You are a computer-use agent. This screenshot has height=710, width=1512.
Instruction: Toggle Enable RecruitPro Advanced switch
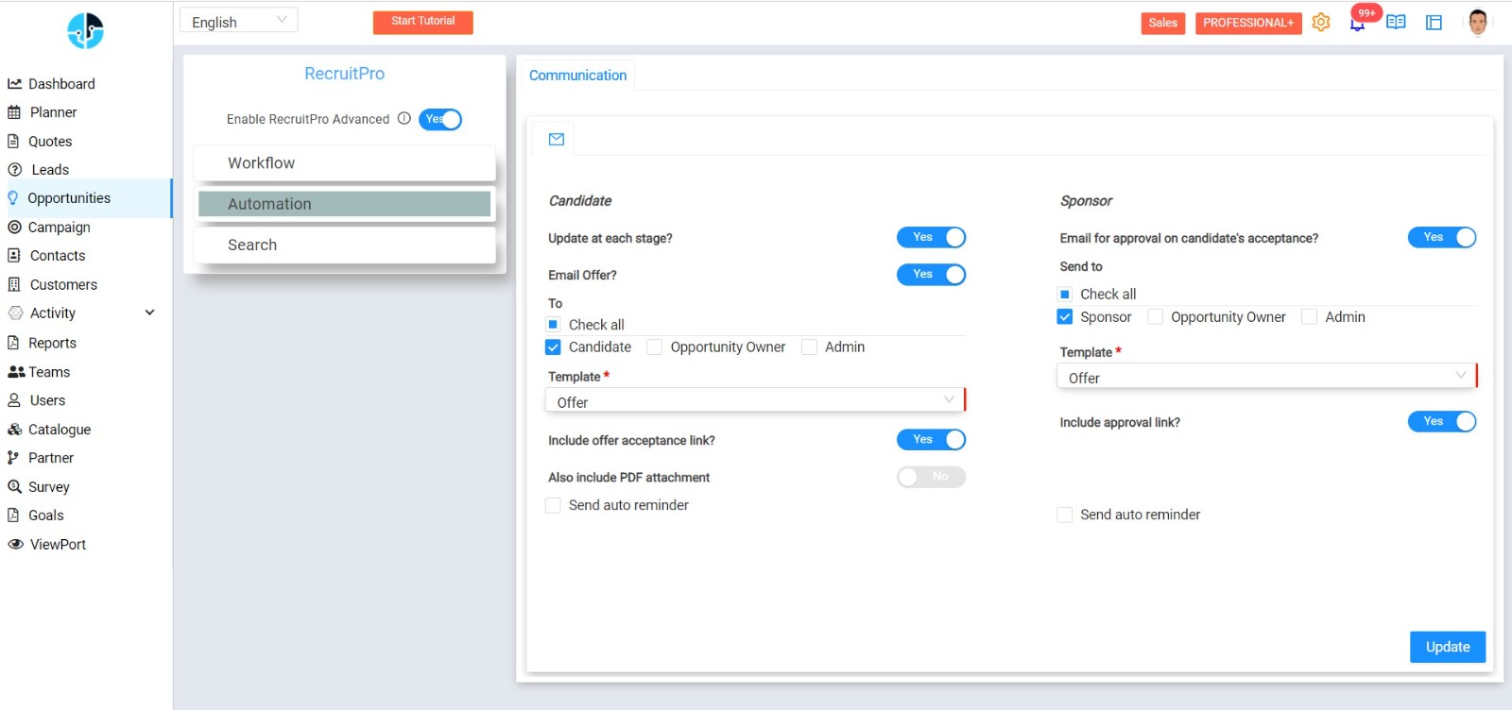coord(440,120)
